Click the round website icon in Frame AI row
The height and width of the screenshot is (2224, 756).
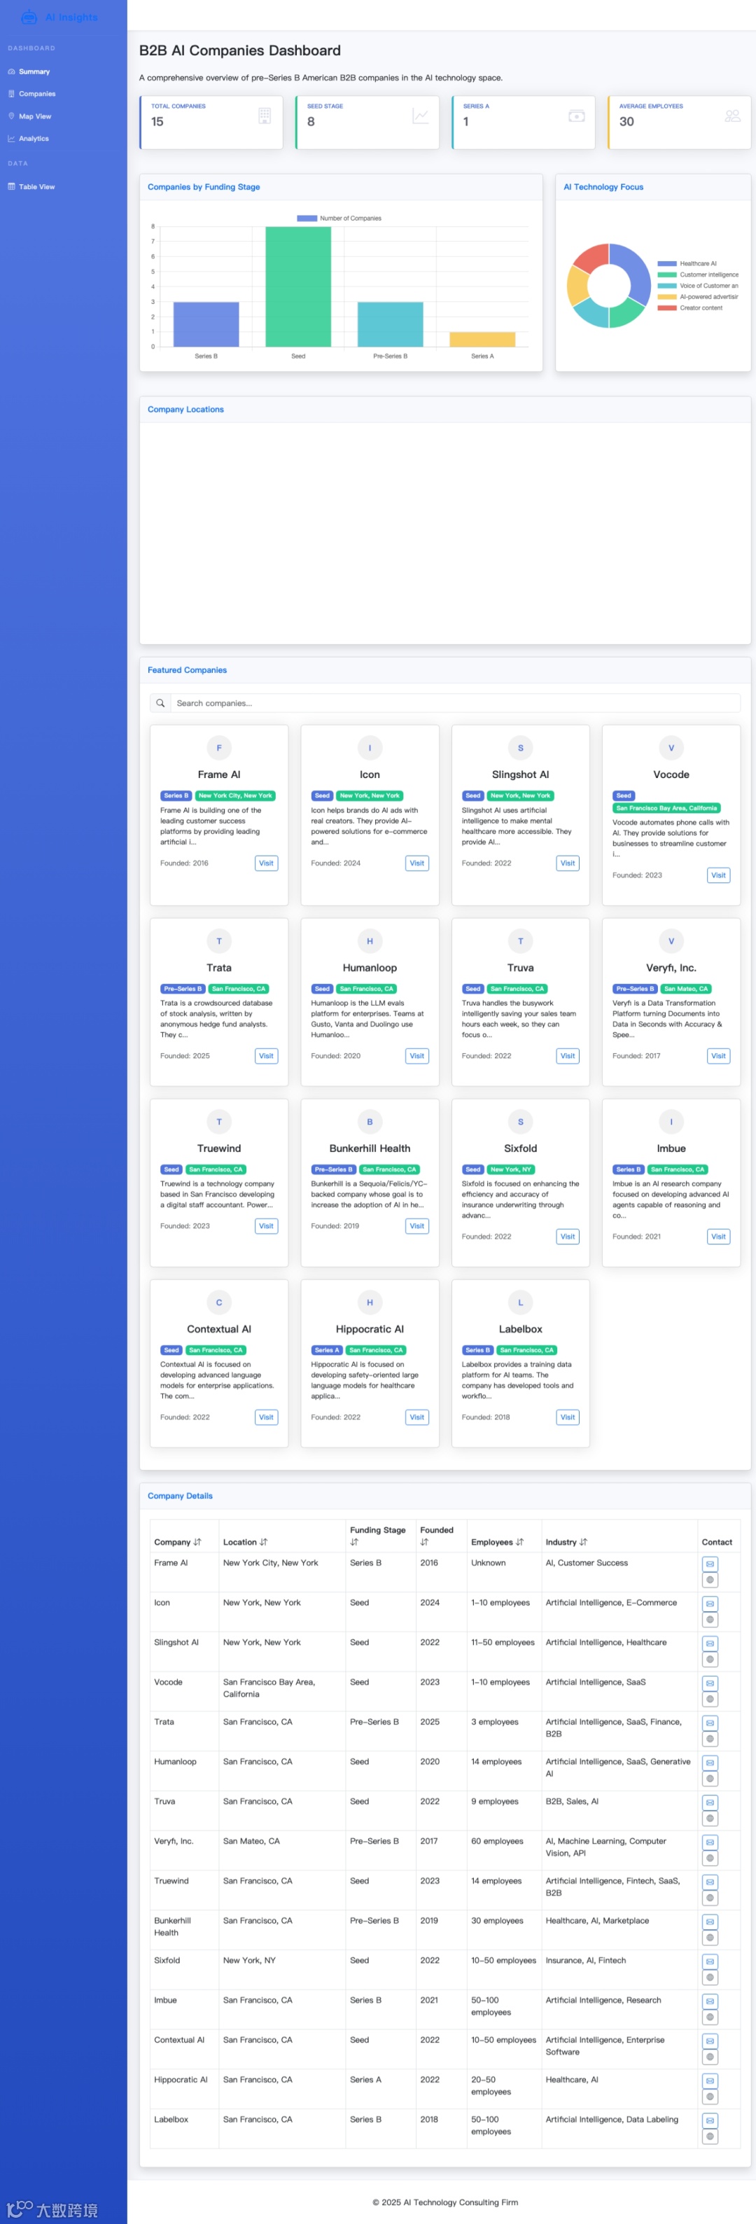click(x=710, y=1580)
